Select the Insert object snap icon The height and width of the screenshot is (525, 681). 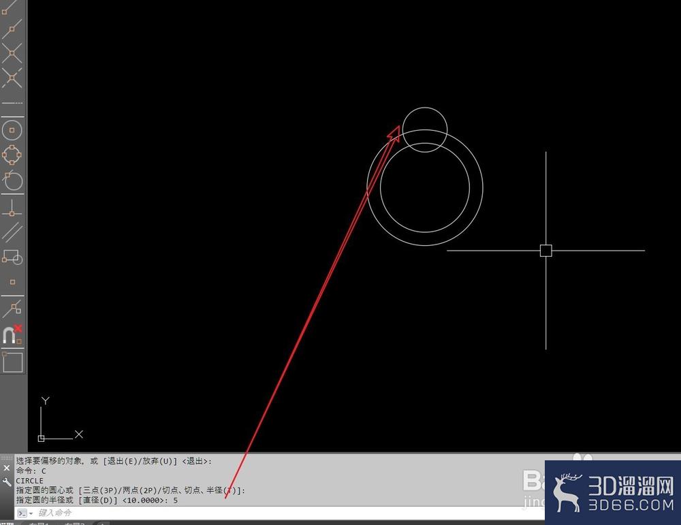(12, 257)
